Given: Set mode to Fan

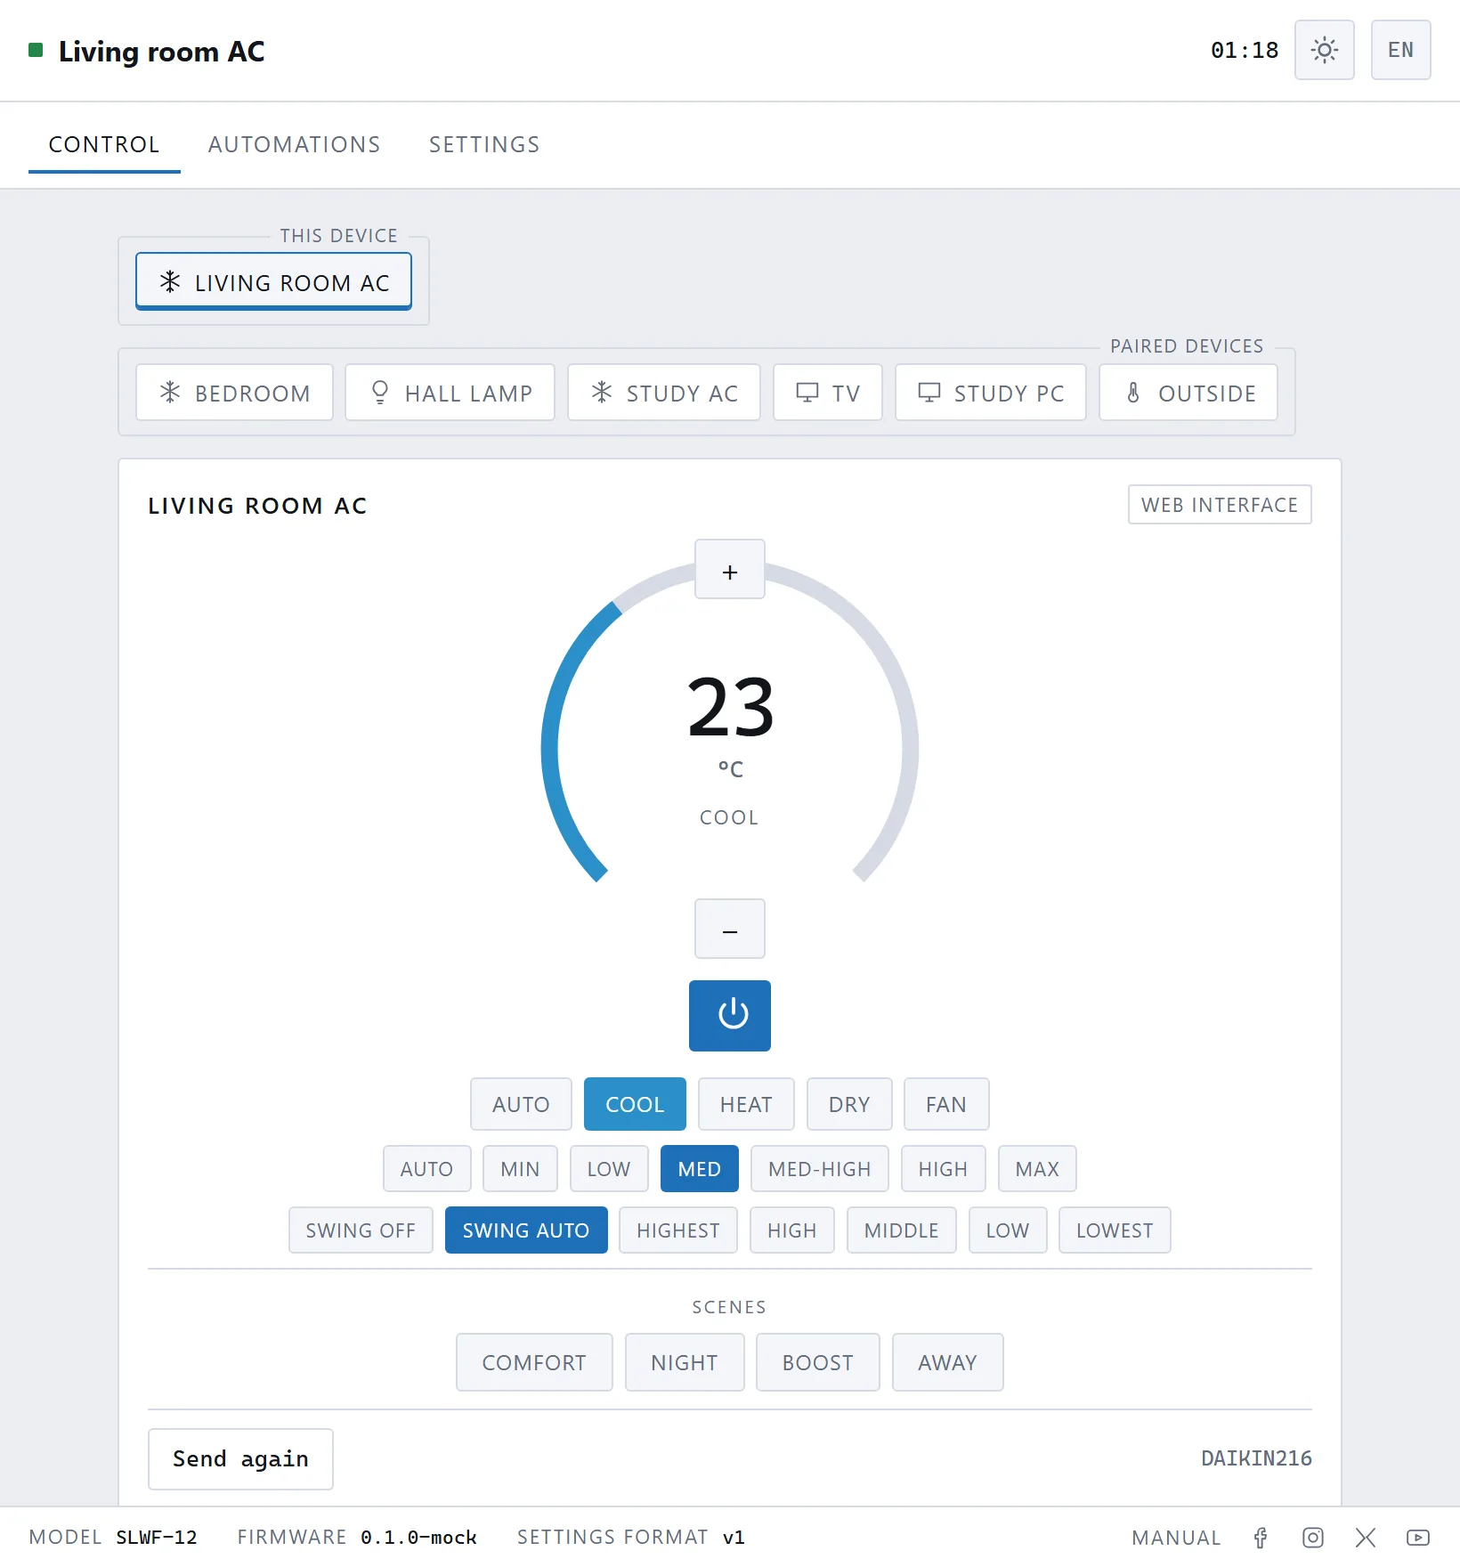Looking at the screenshot, I should tap(945, 1104).
